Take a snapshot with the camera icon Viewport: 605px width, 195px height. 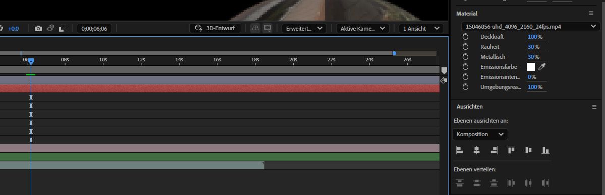click(x=38, y=29)
